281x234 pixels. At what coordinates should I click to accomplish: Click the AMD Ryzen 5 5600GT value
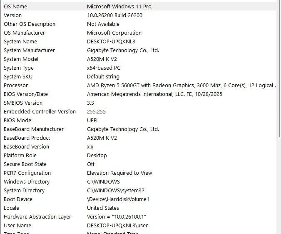181,86
